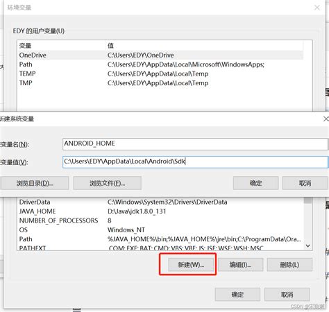
Task: Cancel new variable dialog with 取消
Action: (305, 183)
